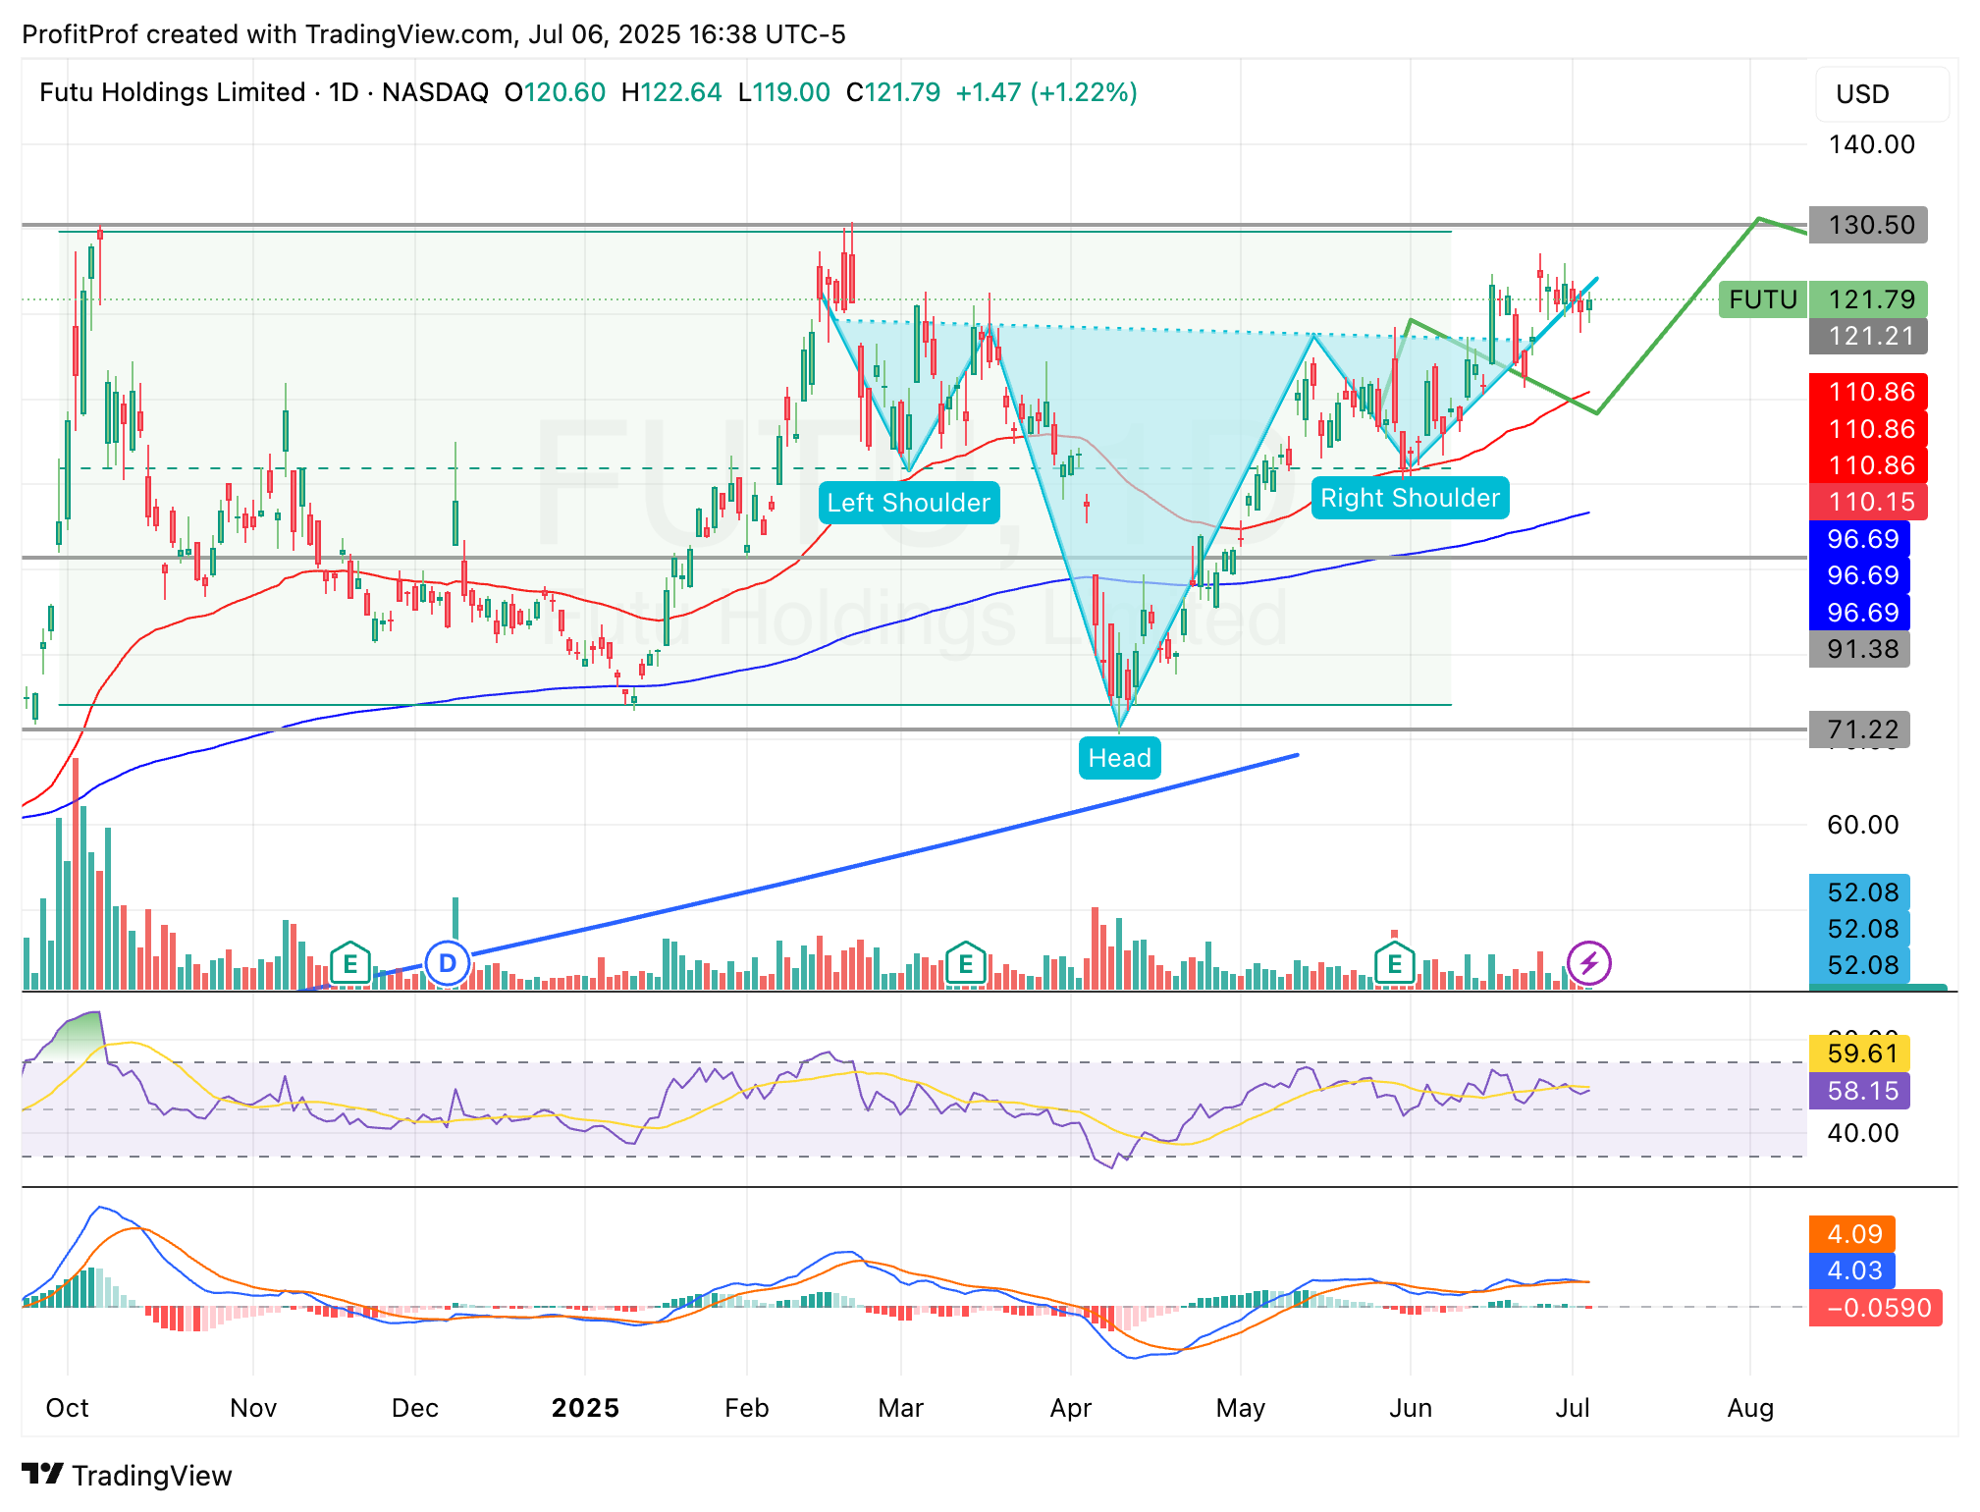Viewport: 1980px width, 1512px height.
Task: Click the 4.03 blue MACD value label
Action: point(1852,1270)
